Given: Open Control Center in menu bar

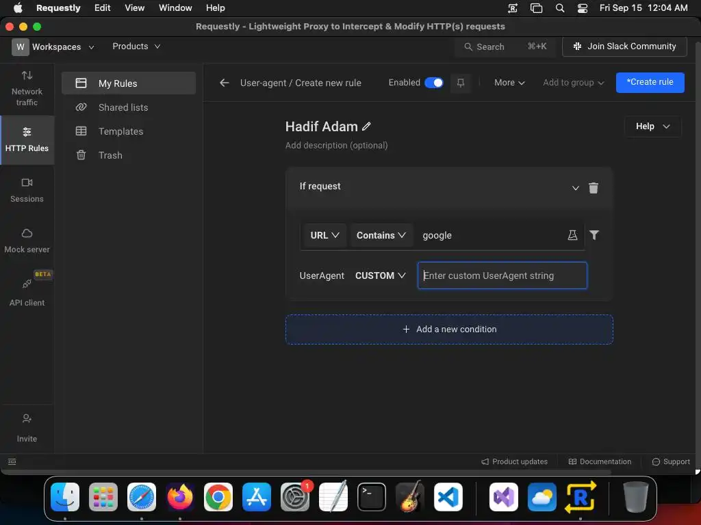Looking at the screenshot, I should tap(583, 8).
